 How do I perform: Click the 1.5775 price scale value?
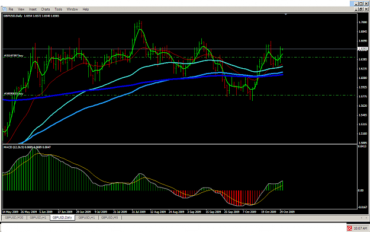[x=363, y=97]
